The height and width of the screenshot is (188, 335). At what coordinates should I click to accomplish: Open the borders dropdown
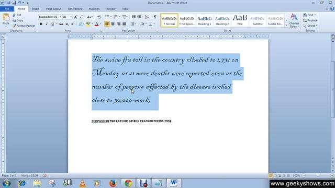point(154,24)
